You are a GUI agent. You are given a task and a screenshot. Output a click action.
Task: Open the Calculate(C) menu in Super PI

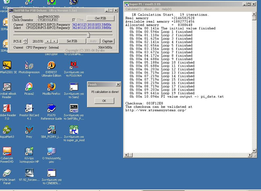133,9
